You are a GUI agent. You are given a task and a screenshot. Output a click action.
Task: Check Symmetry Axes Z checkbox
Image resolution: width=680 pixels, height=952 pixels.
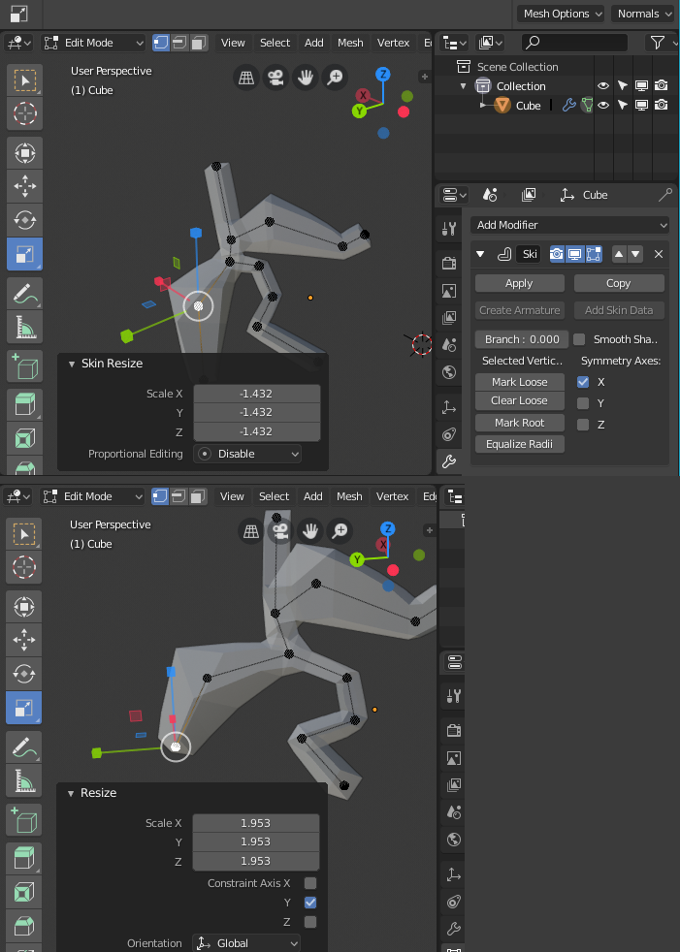583,425
